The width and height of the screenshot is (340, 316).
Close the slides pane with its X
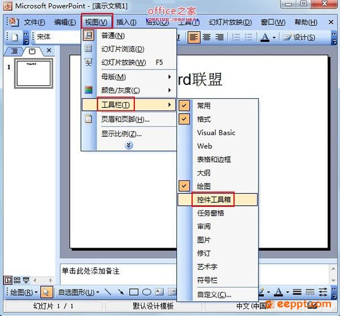click(49, 50)
